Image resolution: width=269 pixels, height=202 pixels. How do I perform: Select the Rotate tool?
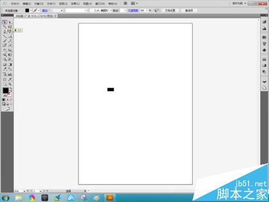(x=5, y=50)
